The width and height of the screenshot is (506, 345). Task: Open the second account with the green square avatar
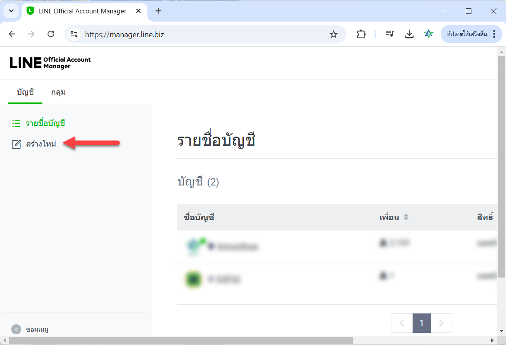pos(337,279)
